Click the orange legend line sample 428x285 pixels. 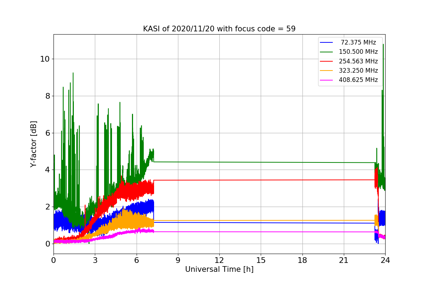[x=327, y=71]
